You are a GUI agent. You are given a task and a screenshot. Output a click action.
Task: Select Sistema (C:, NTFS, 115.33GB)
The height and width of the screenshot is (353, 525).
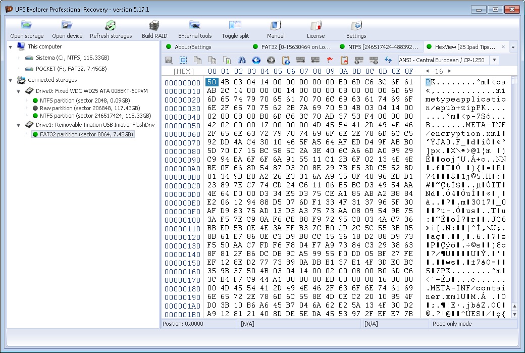click(x=72, y=58)
